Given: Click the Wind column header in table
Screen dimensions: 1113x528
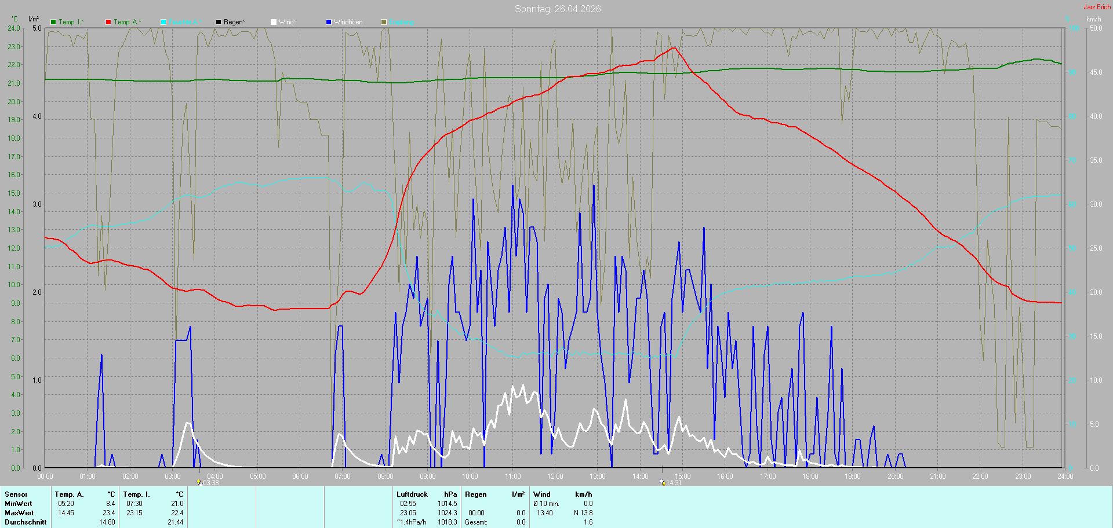Looking at the screenshot, I should 542,494.
